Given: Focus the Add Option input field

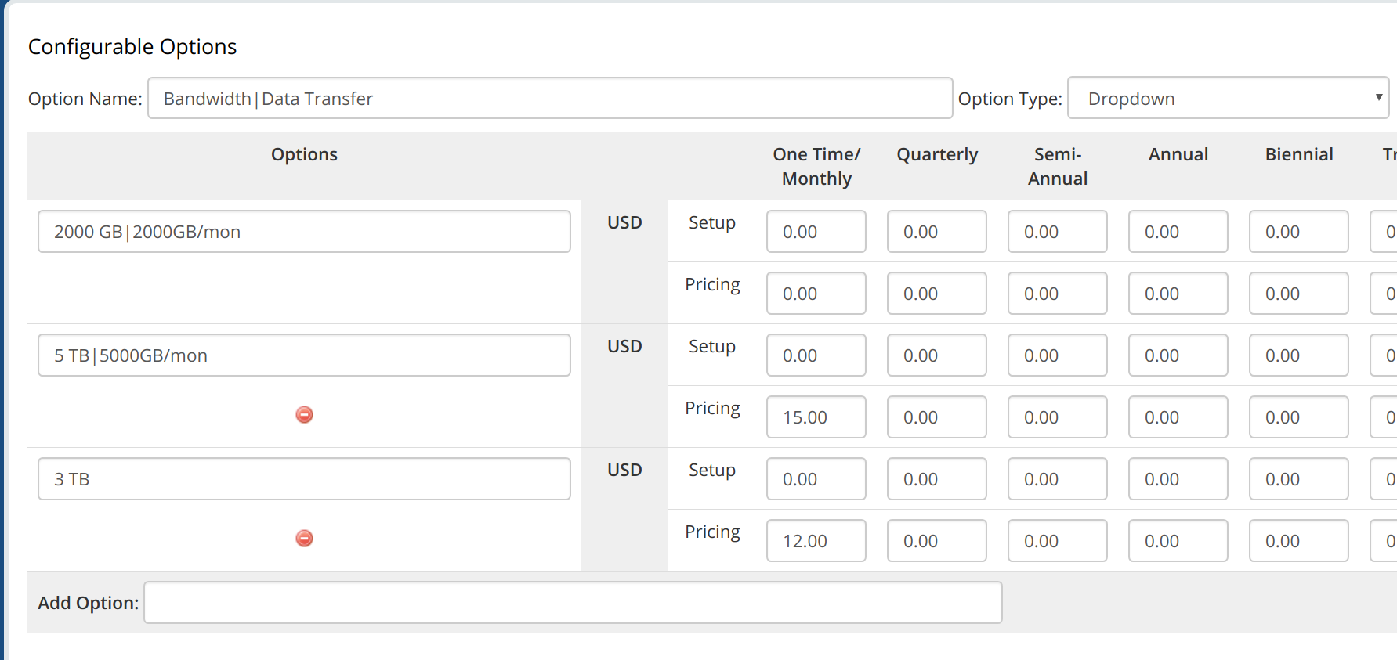Looking at the screenshot, I should pyautogui.click(x=573, y=602).
